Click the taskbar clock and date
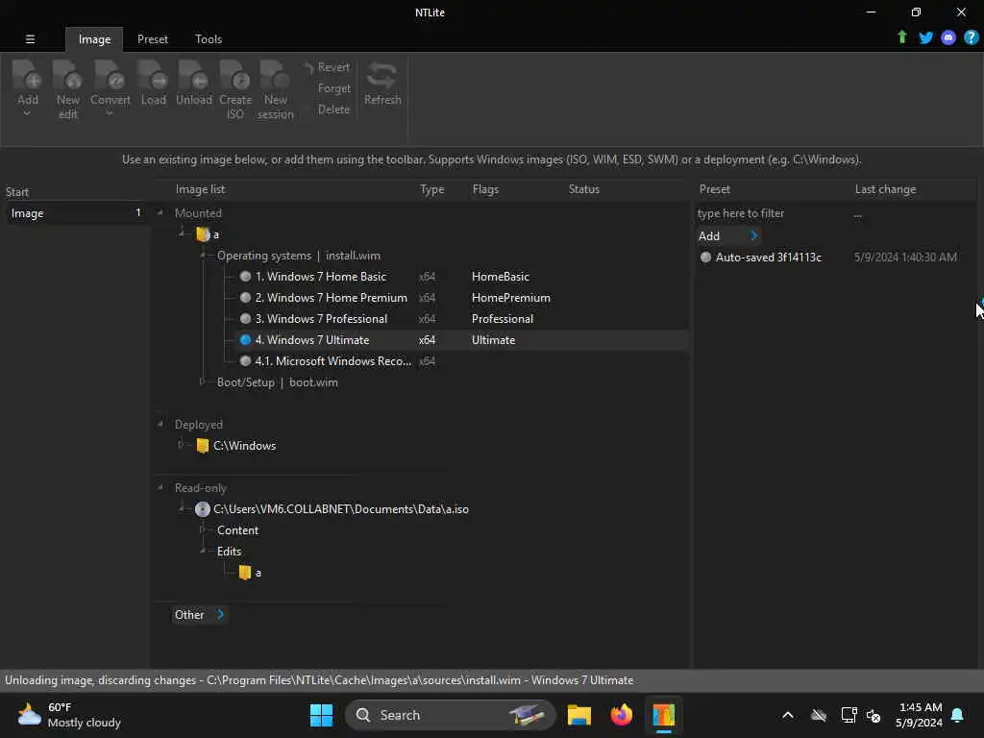The height and width of the screenshot is (738, 984). 919,715
